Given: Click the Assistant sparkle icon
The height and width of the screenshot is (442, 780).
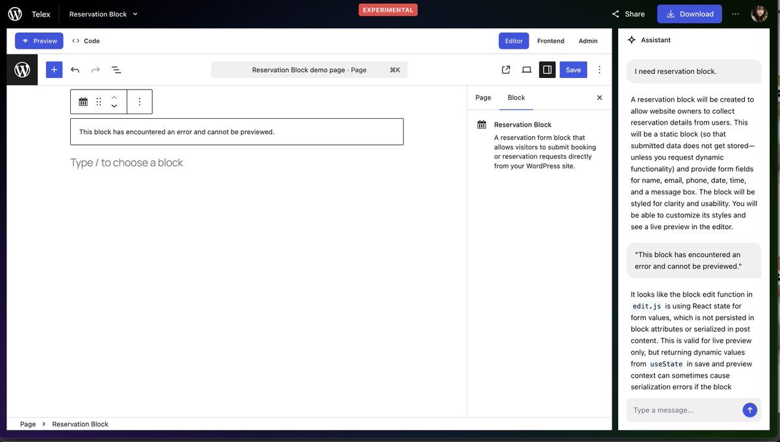Looking at the screenshot, I should pyautogui.click(x=631, y=40).
